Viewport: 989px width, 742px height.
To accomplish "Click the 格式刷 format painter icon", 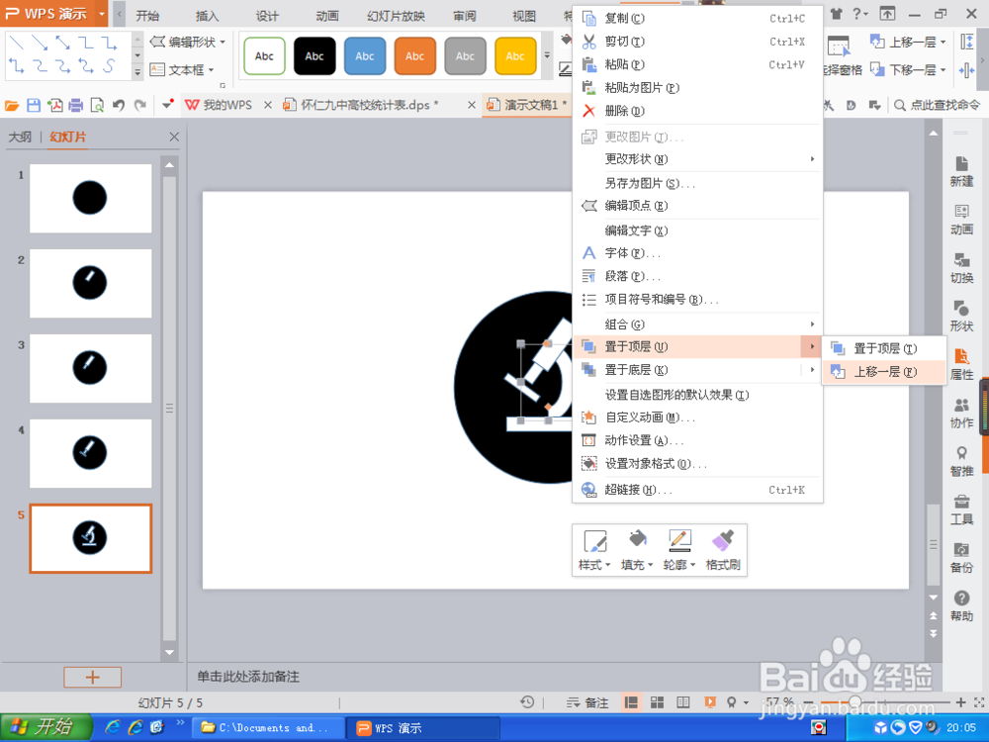I will (x=723, y=549).
